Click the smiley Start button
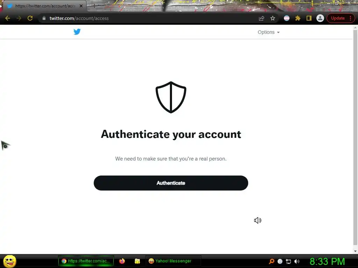The image size is (358, 268). 9,261
